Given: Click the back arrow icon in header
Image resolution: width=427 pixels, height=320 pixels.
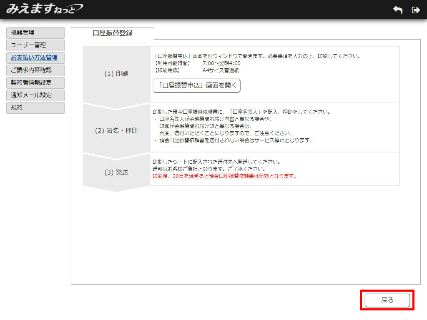Looking at the screenshot, I should click(x=398, y=10).
